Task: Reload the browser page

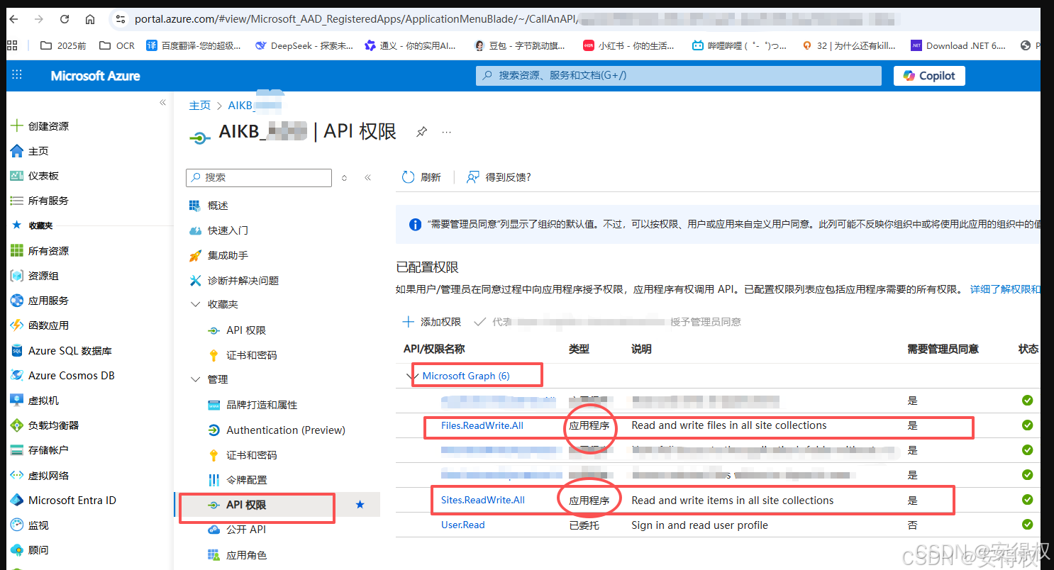Action: pos(65,19)
